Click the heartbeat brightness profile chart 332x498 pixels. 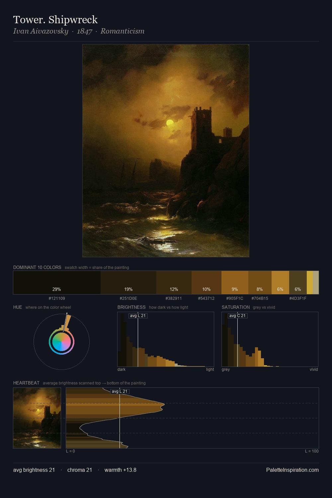[192, 418]
